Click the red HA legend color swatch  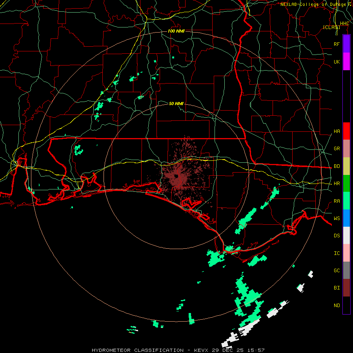(346, 131)
